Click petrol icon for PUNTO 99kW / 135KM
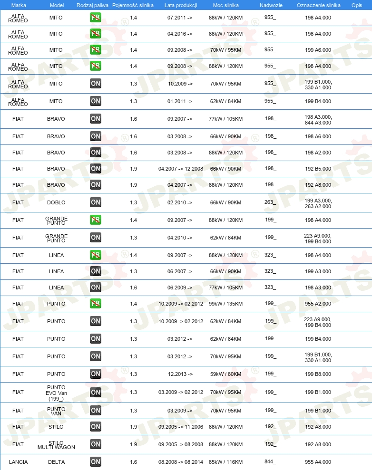372x470 pixels. click(96, 304)
